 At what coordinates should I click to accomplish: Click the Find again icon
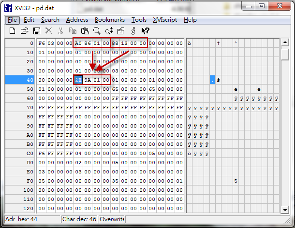click(x=109, y=30)
